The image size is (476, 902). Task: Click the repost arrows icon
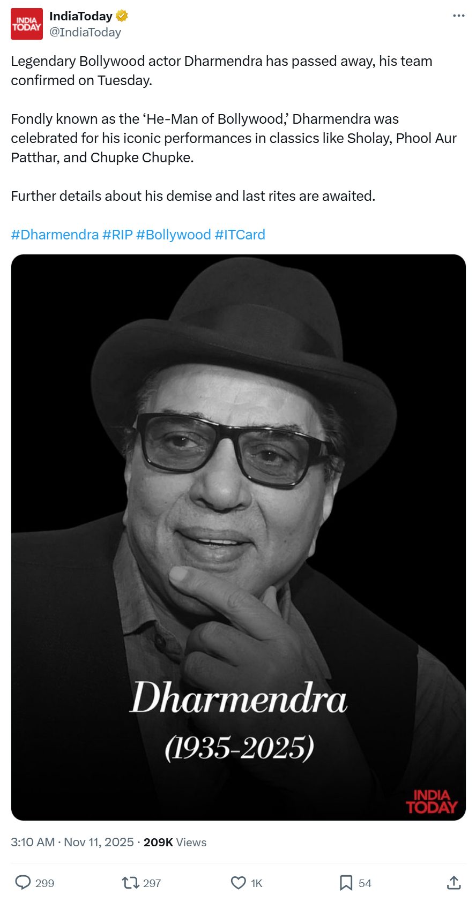click(x=130, y=883)
